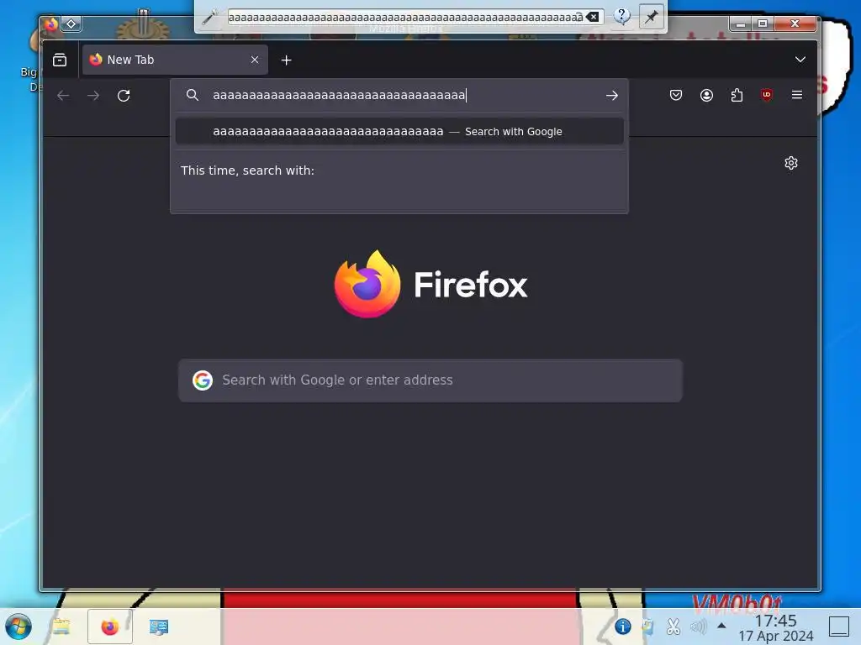
Task: Close the New Tab tab
Action: click(255, 60)
